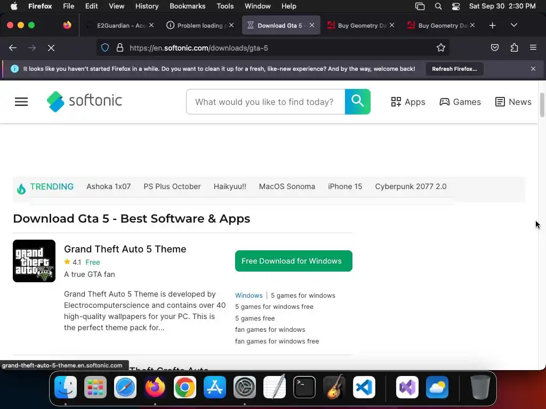546x409 pixels.
Task: Stop loading the page
Action: (x=51, y=48)
